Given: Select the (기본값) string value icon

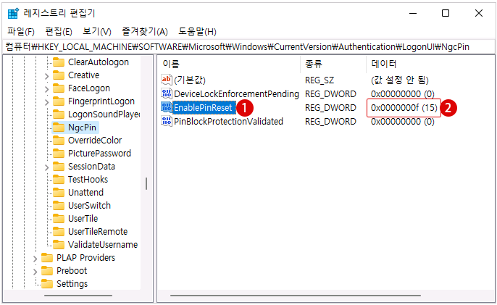Looking at the screenshot, I should 167,80.
